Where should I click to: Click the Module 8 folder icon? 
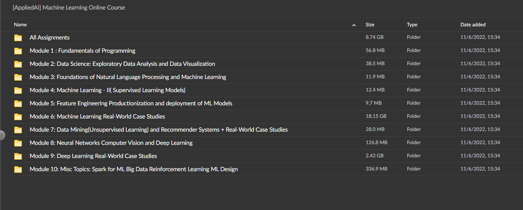point(18,143)
